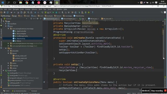The image size is (167, 94).
Task: Click the Search Everywhere magnifier icon
Action: (x=162, y=12)
